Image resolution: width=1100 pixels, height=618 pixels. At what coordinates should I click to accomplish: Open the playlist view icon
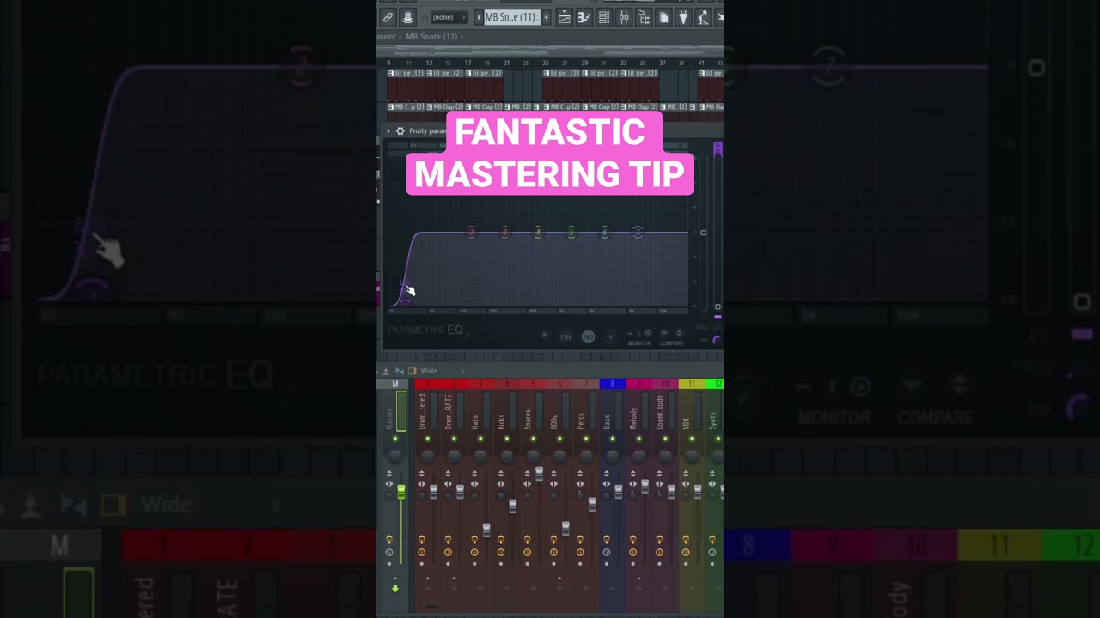565,17
